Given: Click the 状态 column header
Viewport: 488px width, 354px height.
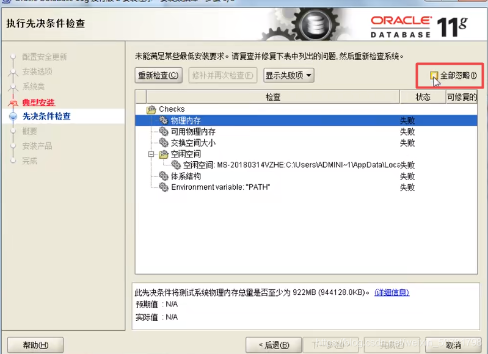Looking at the screenshot, I should pyautogui.click(x=423, y=97).
